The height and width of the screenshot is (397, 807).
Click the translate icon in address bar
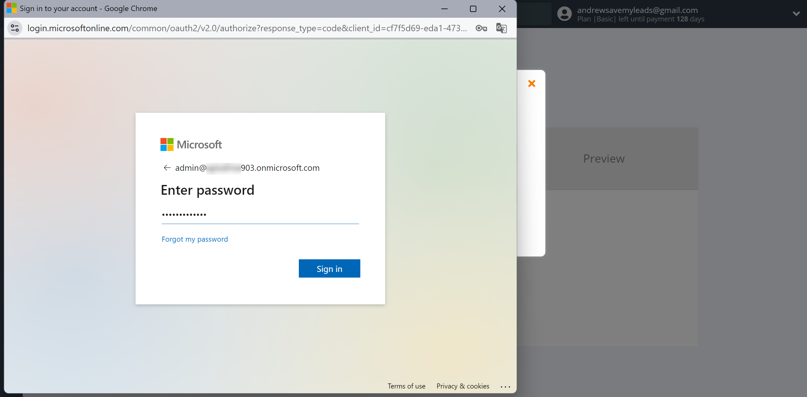click(502, 28)
